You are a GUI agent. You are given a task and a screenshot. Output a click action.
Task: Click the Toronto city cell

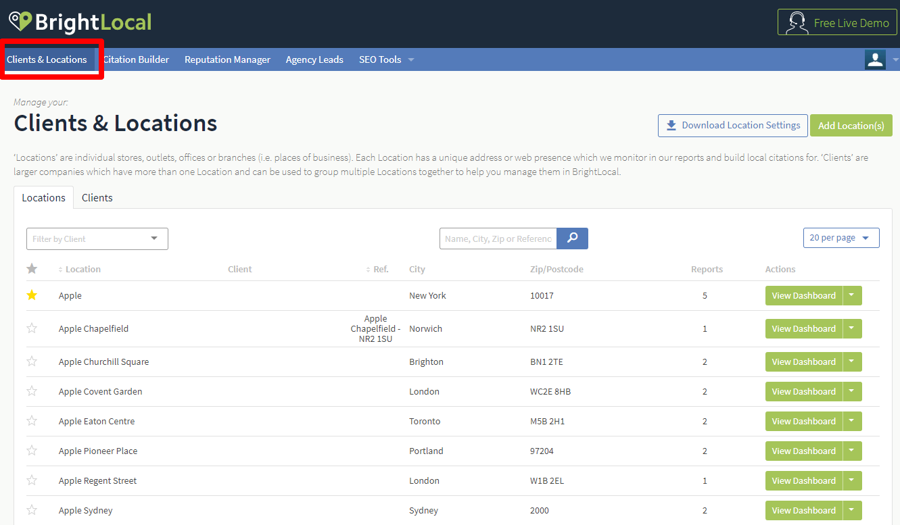click(x=425, y=421)
